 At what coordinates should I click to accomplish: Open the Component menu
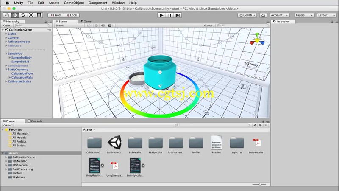point(98,3)
